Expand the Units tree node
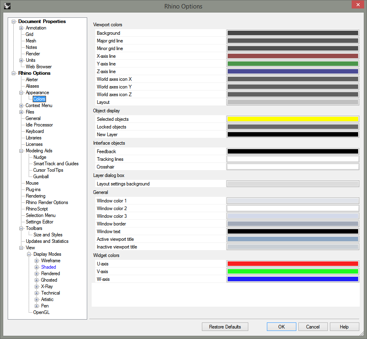This screenshot has height=339, width=367. (x=21, y=61)
